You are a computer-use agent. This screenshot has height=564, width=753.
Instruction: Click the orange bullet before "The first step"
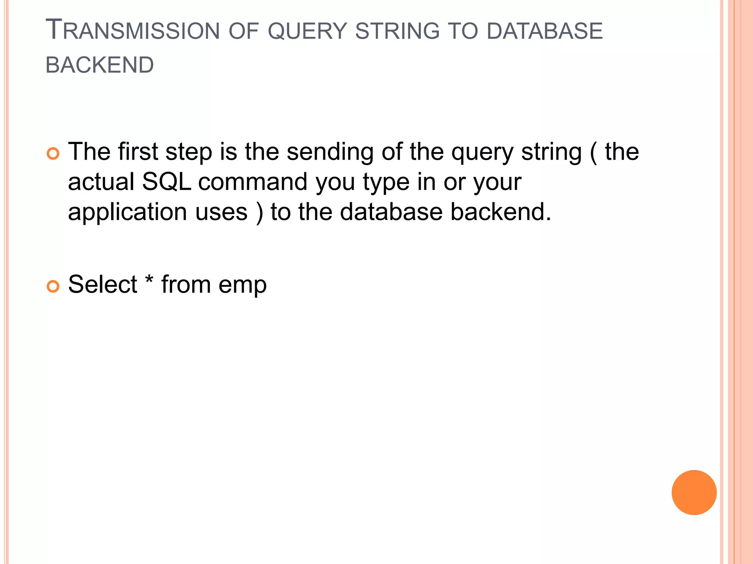tap(53, 153)
